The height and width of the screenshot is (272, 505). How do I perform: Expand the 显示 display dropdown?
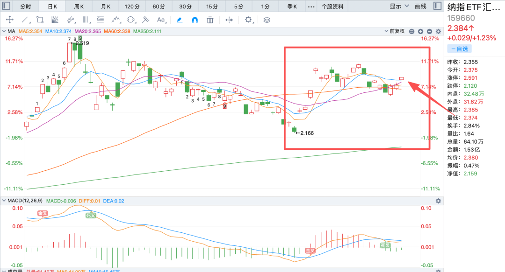399,6
